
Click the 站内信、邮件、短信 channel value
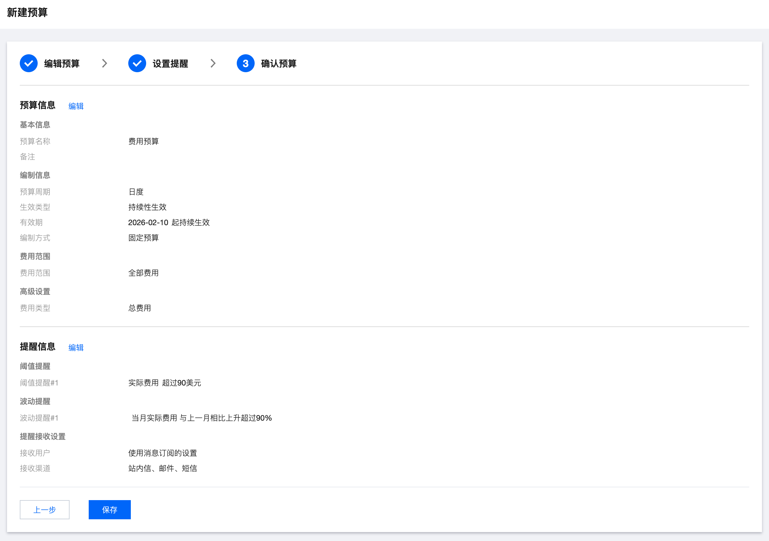[162, 468]
